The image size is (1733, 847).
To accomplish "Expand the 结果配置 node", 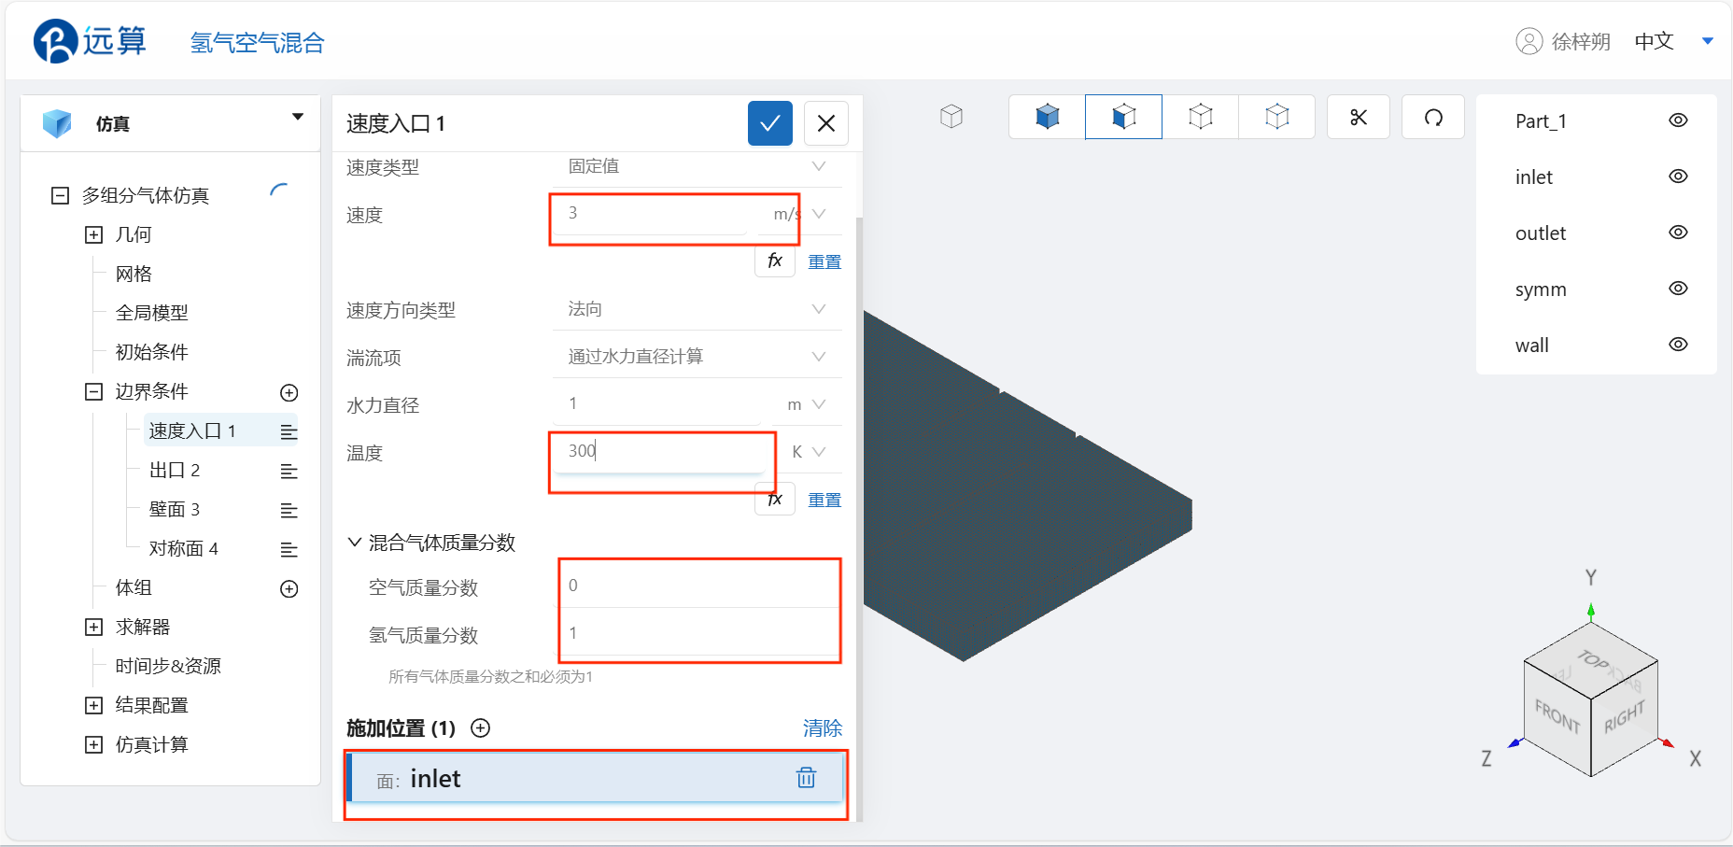I will 94,705.
